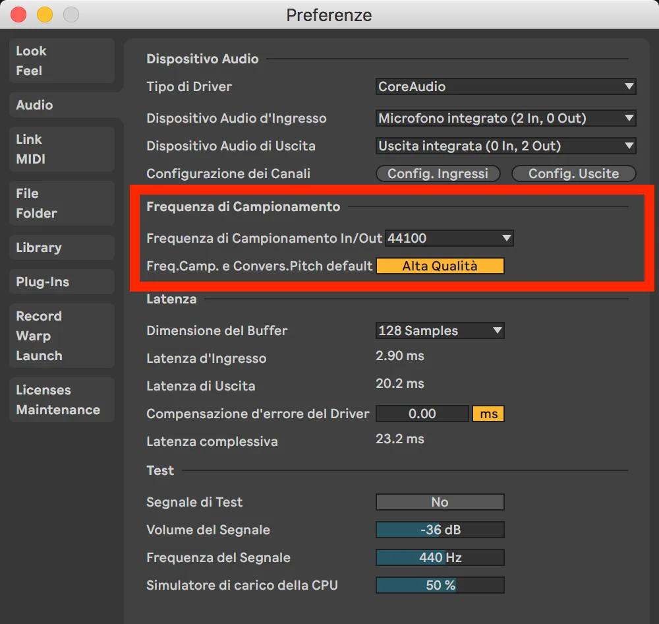Image resolution: width=659 pixels, height=624 pixels.
Task: Switch to Record Warp Launch tab
Action: click(62, 336)
